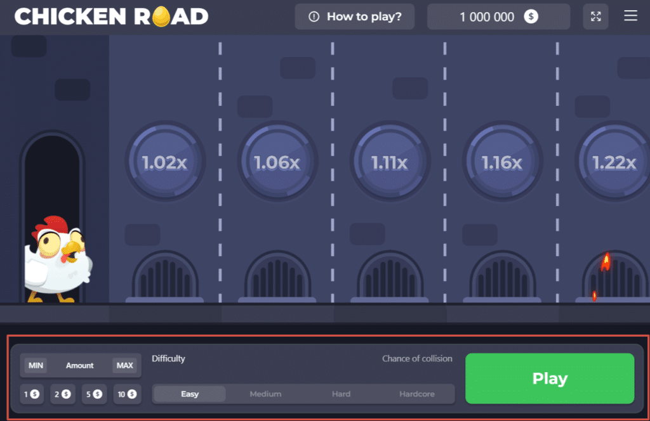
Task: Click the golden egg in the logo
Action: click(x=162, y=17)
